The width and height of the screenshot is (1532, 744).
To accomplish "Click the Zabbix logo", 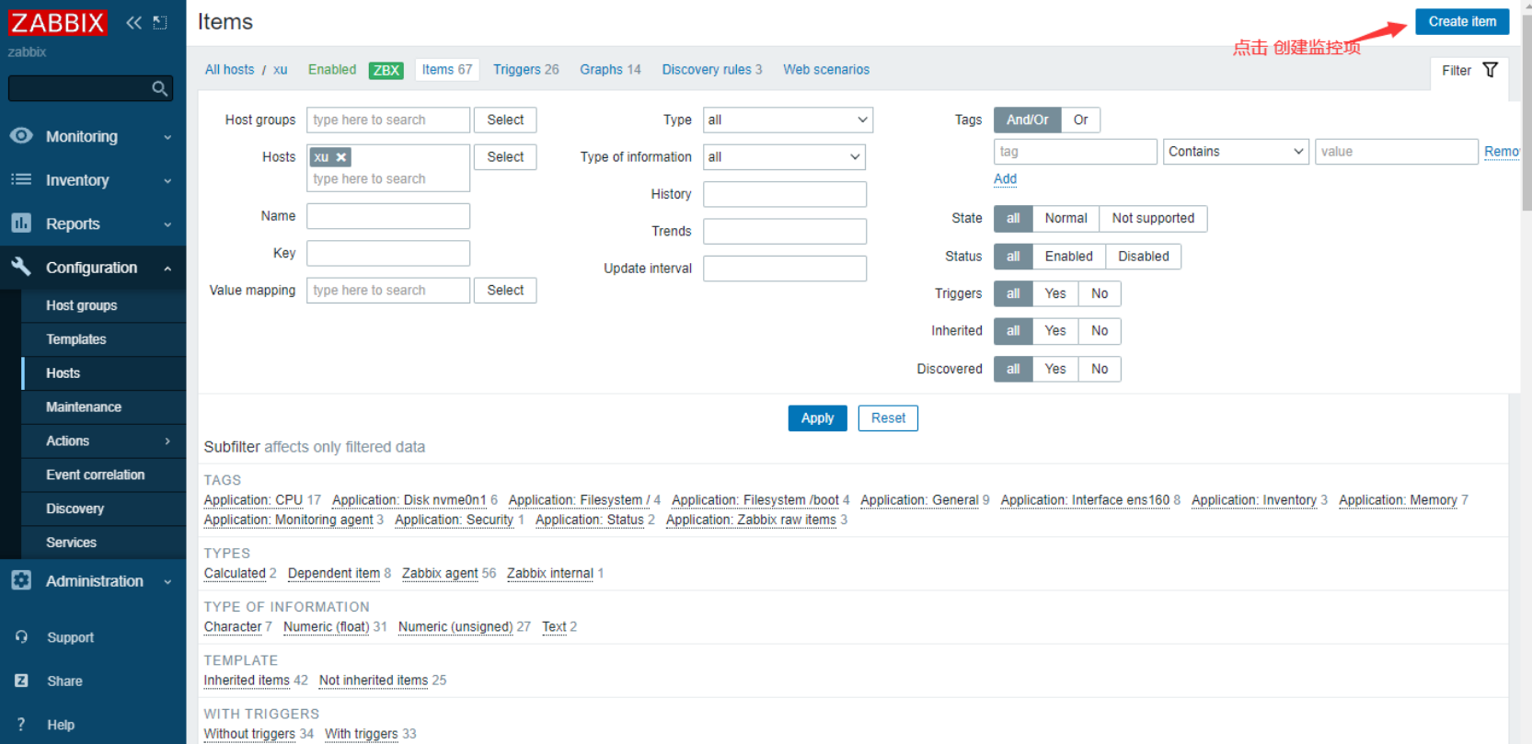I will coord(58,22).
